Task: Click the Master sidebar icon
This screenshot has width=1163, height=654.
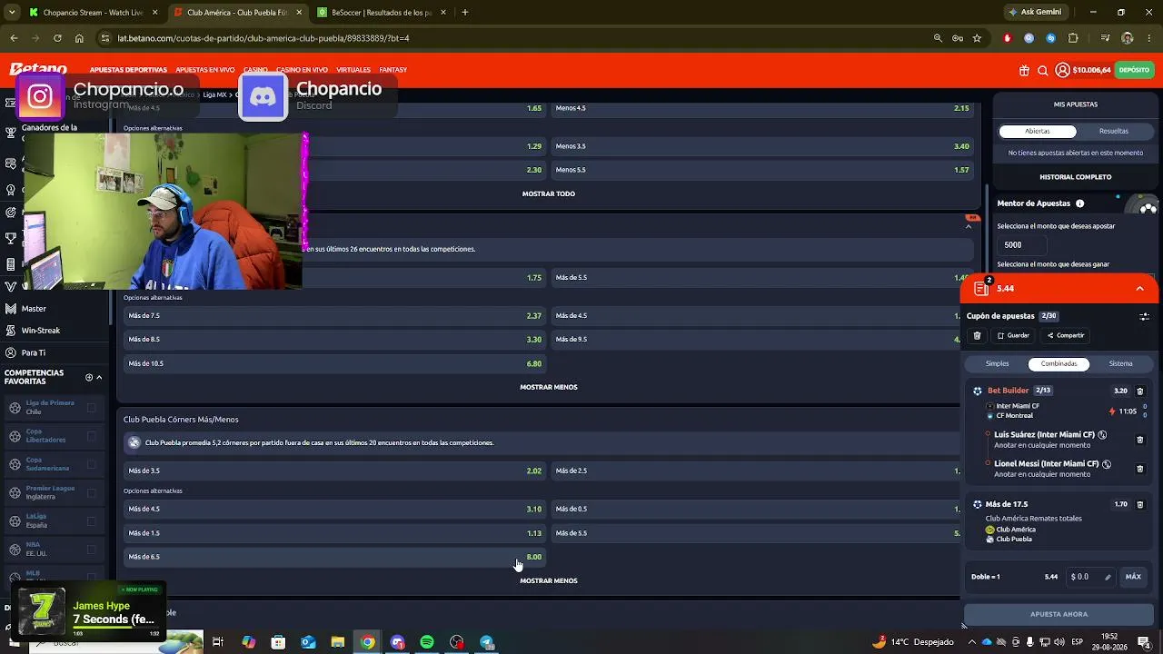Action: coord(11,309)
